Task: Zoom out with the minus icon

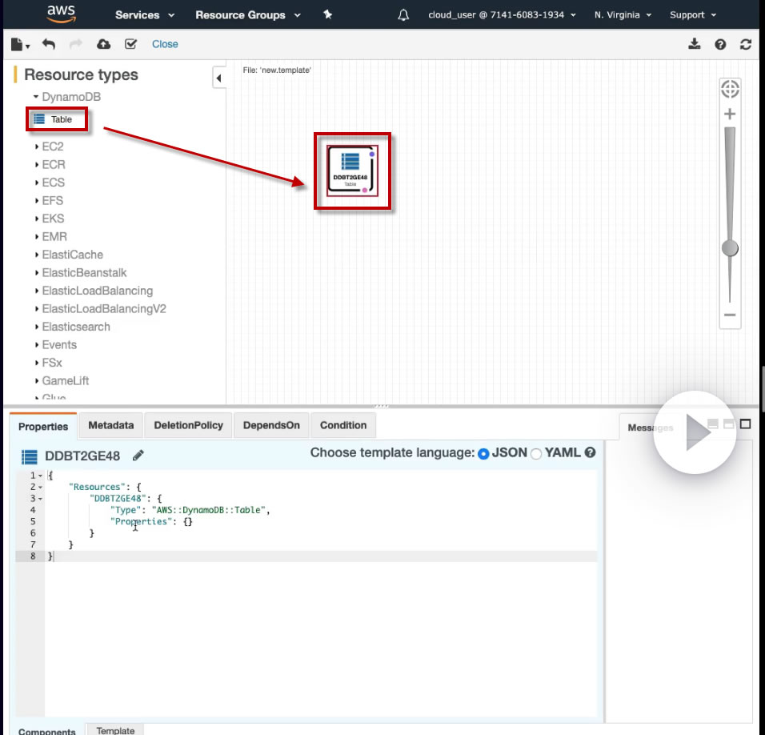Action: point(730,315)
